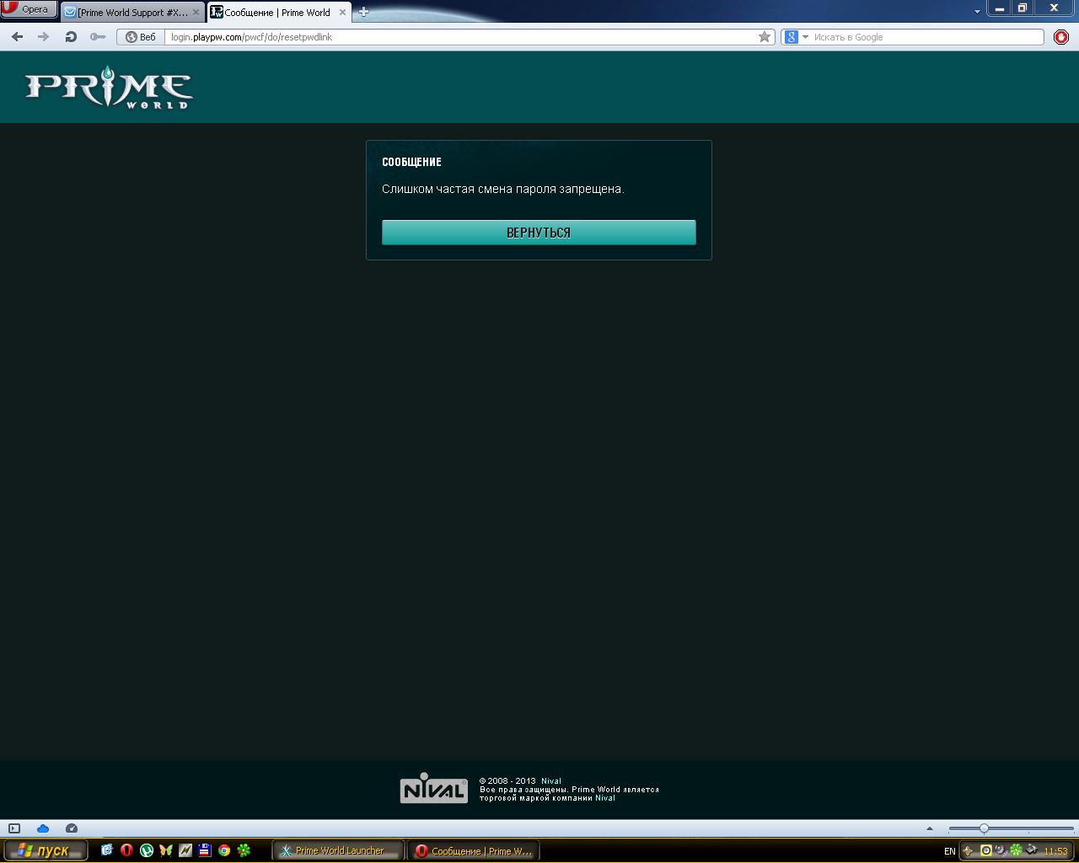Open the Opera main menu button
The height and width of the screenshot is (863, 1079).
coord(29,9)
